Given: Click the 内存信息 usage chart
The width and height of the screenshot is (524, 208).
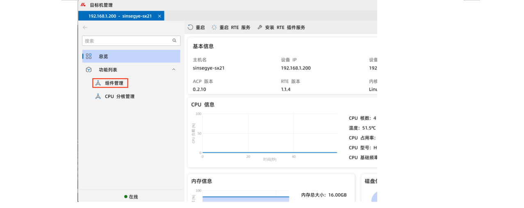Looking at the screenshot, I should [245, 197].
